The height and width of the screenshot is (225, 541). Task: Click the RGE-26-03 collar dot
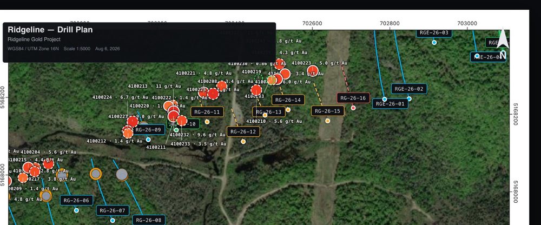434,42
